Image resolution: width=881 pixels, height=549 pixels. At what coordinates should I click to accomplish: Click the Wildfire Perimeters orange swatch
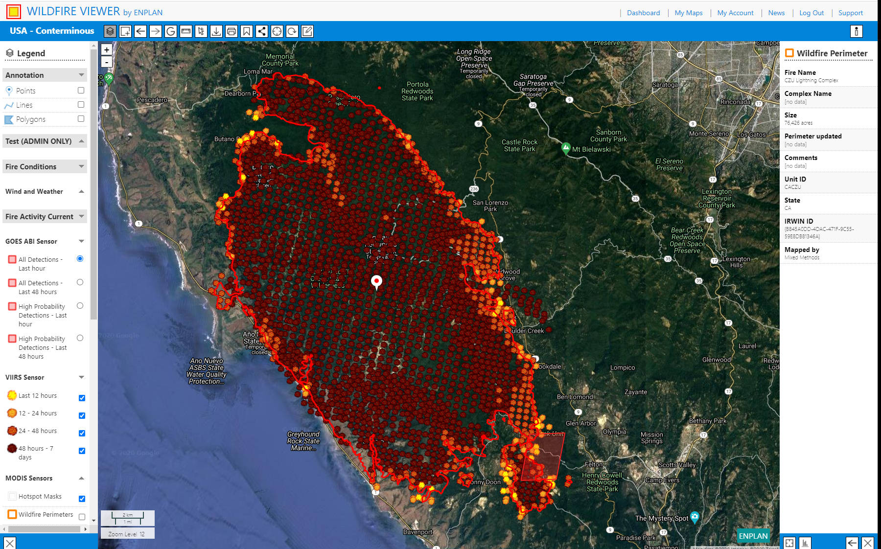12,514
